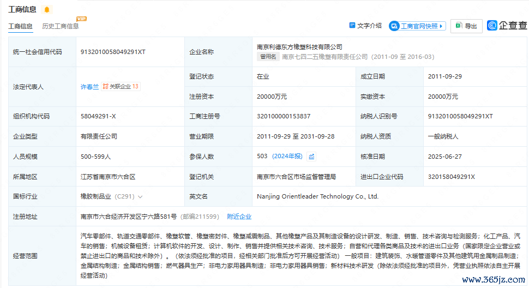Image resolution: width=529 pixels, height=288 pixels.
Task: Select 一般纳税人 value
Action: 443,136
